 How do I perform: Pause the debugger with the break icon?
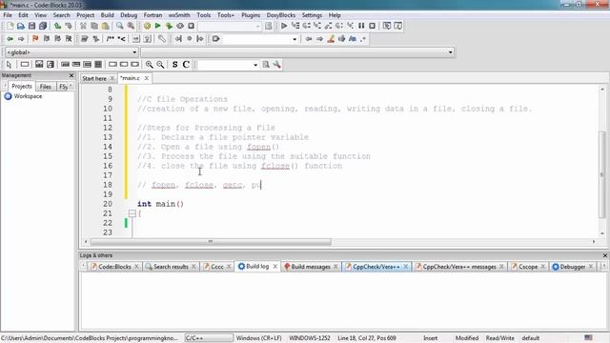click(x=361, y=26)
